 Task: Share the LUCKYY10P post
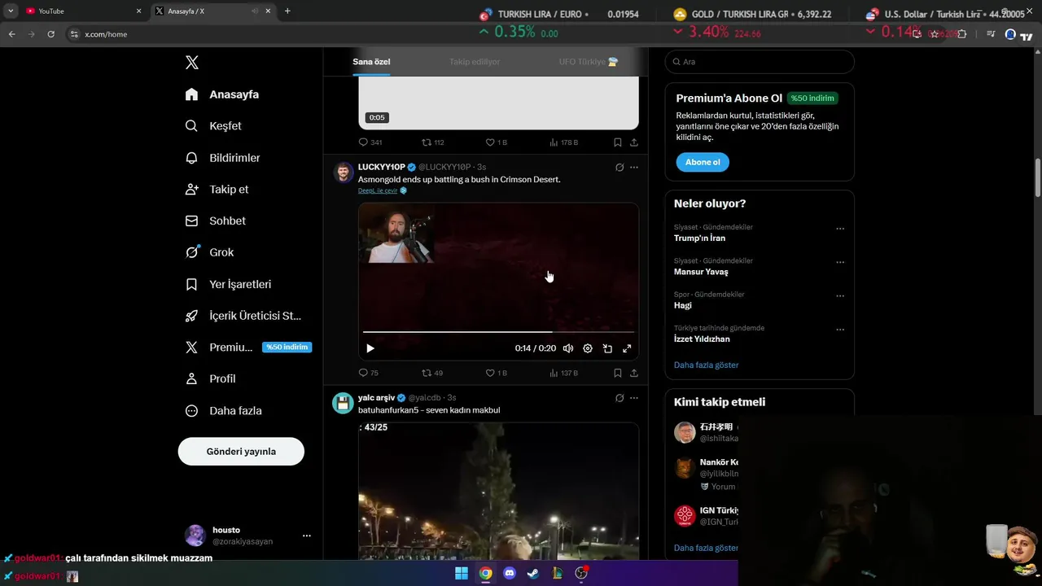[634, 373]
